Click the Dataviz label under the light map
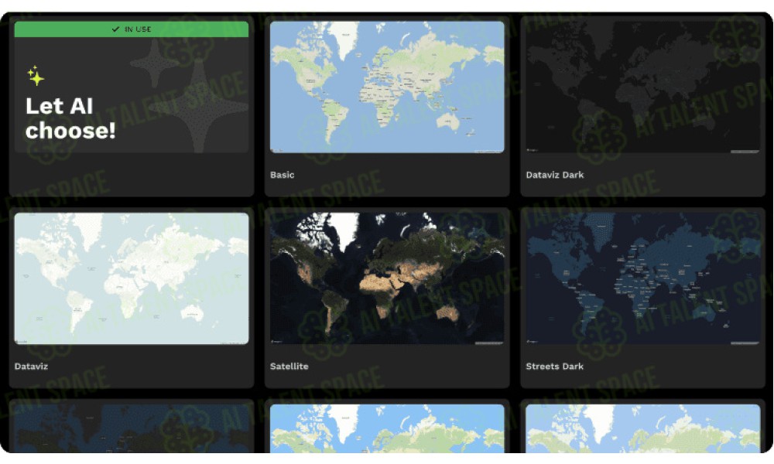 point(31,366)
